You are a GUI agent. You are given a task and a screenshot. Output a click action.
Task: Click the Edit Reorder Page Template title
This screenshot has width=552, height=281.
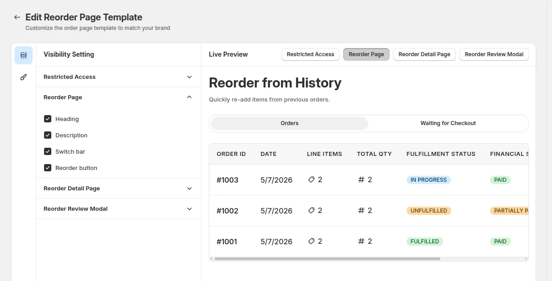[84, 17]
